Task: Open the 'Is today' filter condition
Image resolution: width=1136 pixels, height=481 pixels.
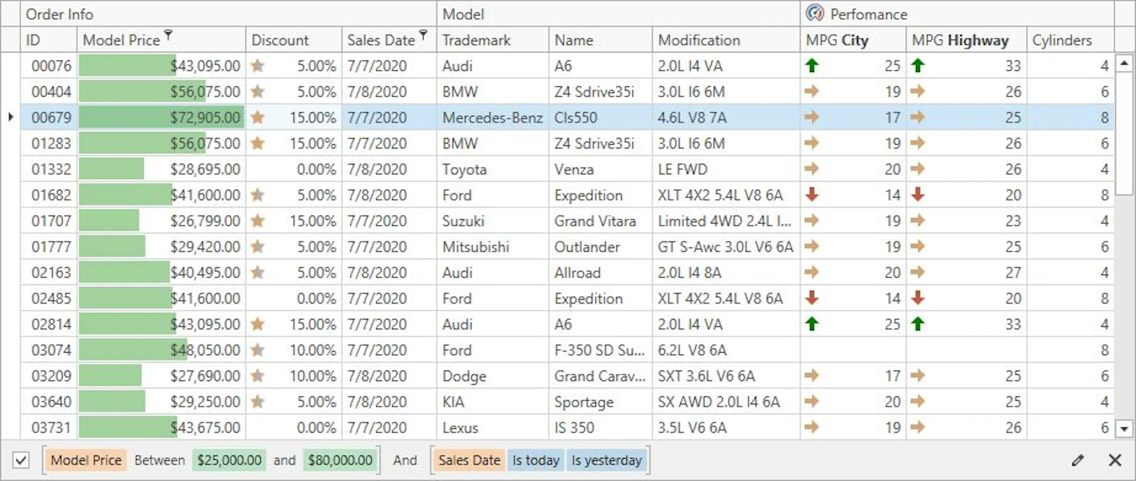Action: pyautogui.click(x=535, y=460)
